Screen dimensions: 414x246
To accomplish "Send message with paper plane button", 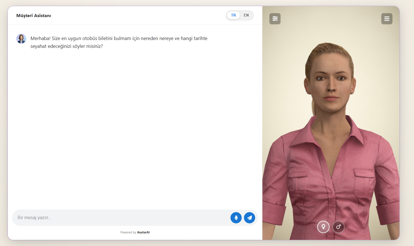I will (x=250, y=218).
